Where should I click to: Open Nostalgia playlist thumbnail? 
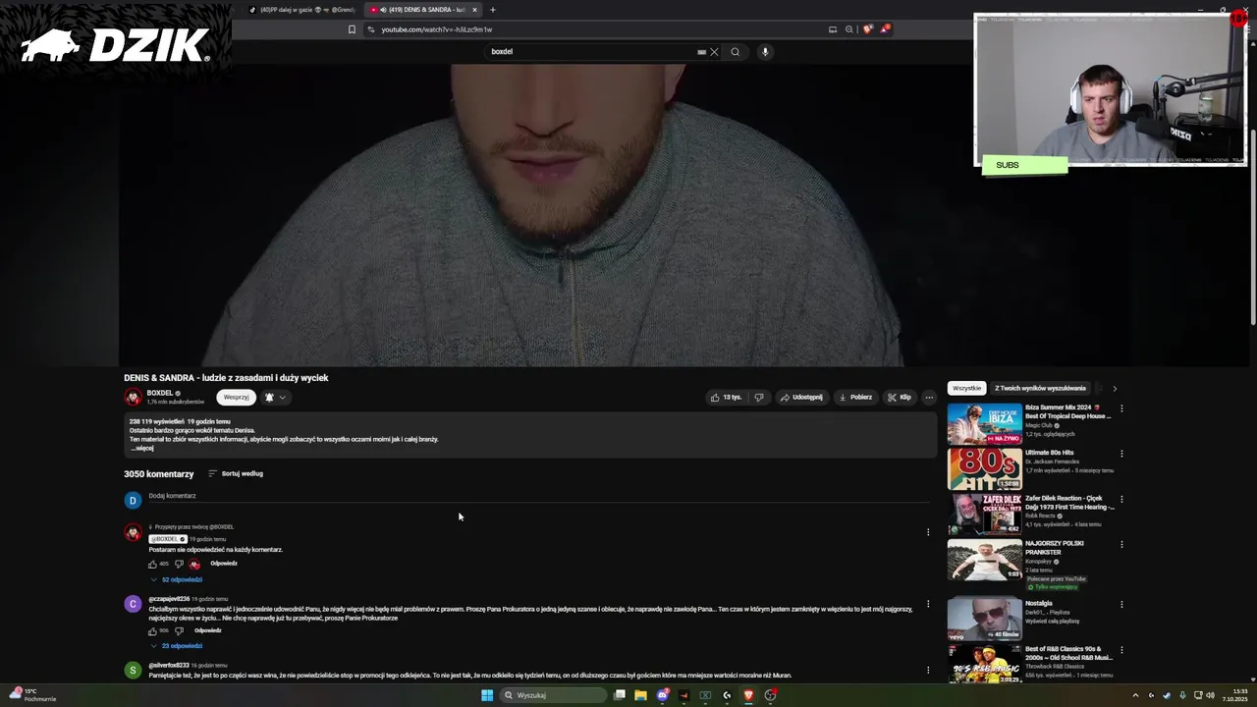(984, 620)
